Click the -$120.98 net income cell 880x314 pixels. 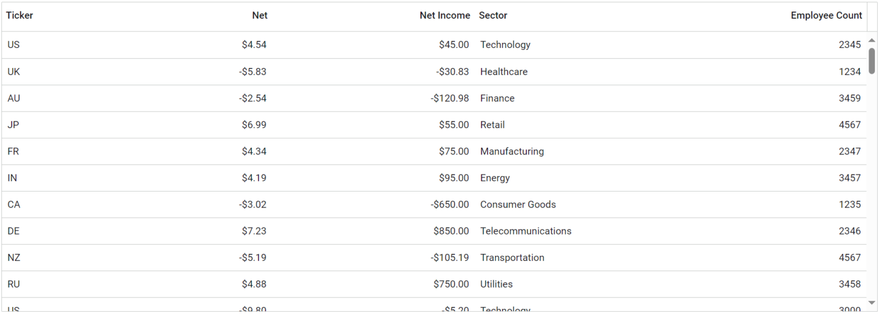pyautogui.click(x=450, y=98)
